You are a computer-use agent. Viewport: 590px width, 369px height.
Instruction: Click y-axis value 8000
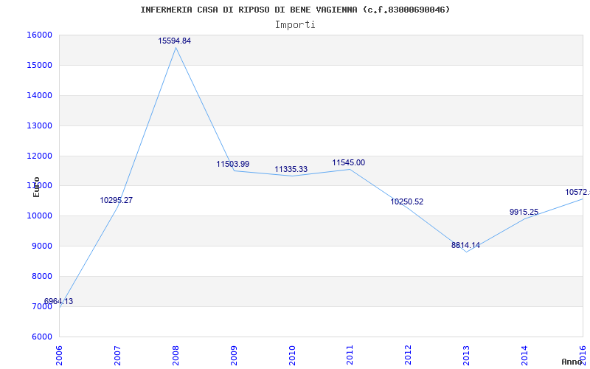pyautogui.click(x=41, y=276)
